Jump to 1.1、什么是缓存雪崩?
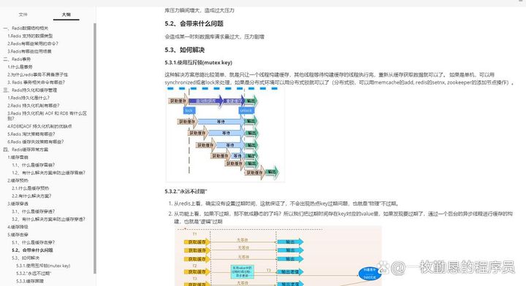This screenshot has height=286, width=526. click(33, 165)
